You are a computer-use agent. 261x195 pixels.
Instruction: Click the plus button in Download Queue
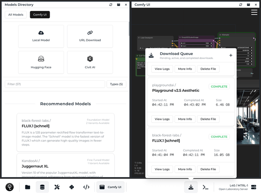(230, 56)
